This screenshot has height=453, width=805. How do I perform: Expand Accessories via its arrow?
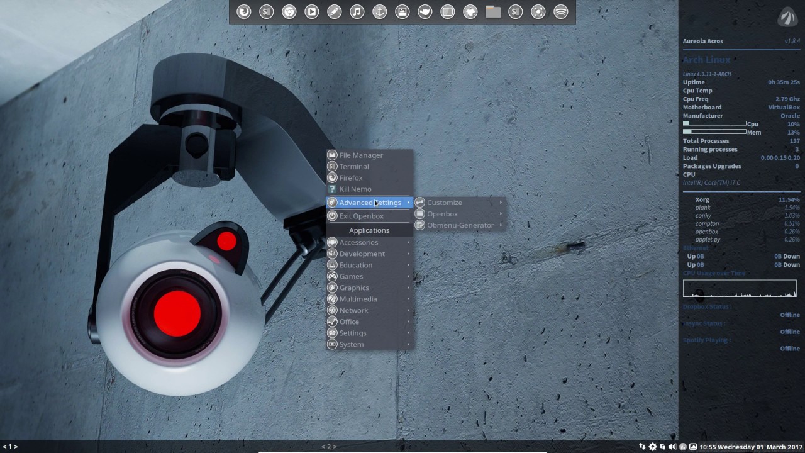[x=408, y=242]
